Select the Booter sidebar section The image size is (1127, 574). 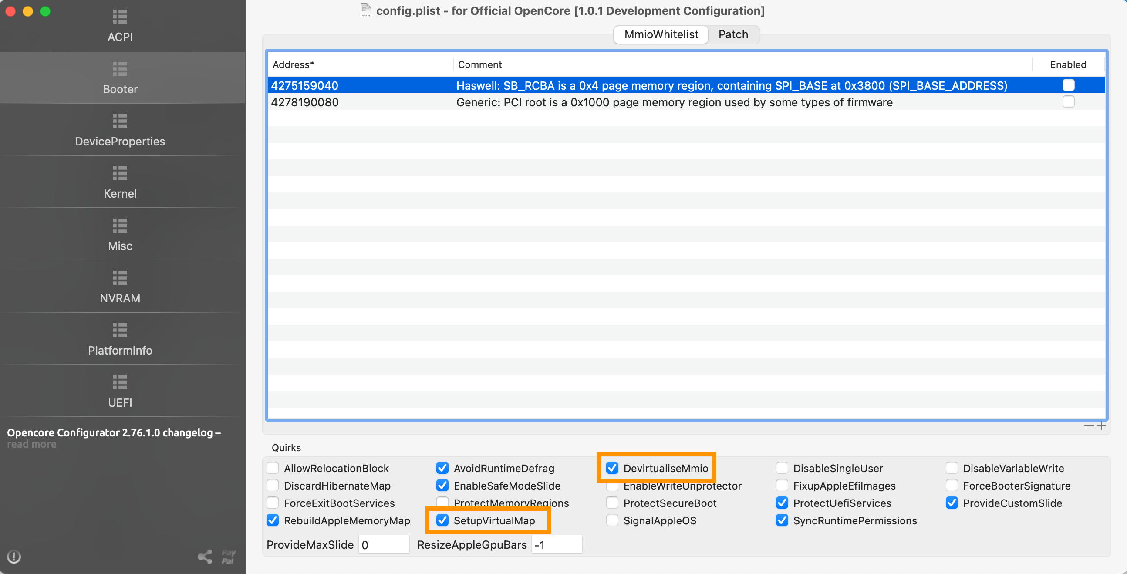pyautogui.click(x=120, y=78)
